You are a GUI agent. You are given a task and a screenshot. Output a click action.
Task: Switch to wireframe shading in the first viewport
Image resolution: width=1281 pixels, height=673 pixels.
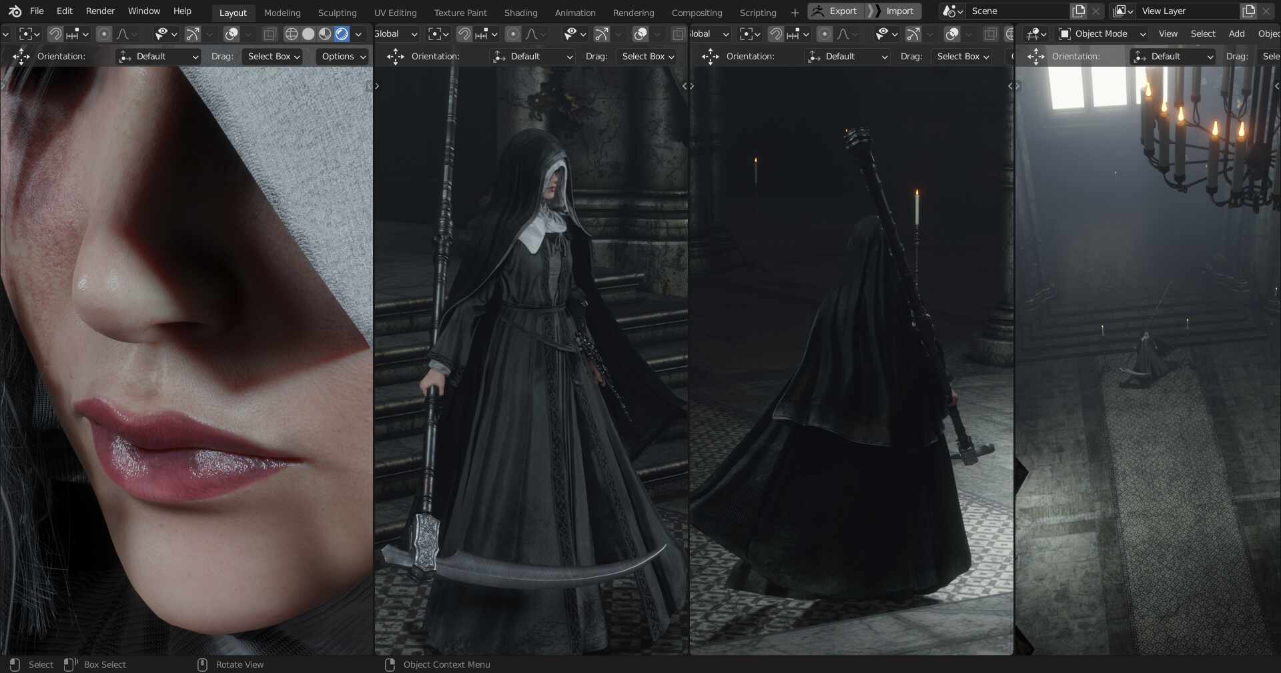coord(292,34)
